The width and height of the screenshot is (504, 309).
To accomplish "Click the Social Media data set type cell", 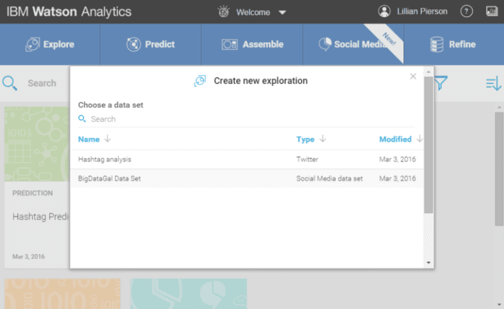I will coord(329,178).
